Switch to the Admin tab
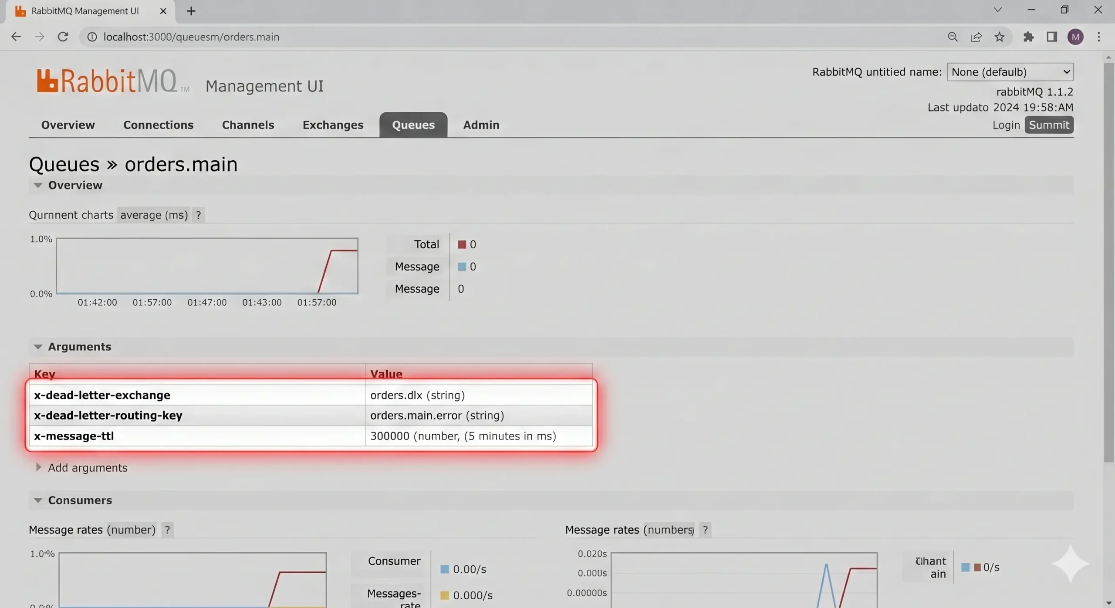 pyautogui.click(x=481, y=125)
